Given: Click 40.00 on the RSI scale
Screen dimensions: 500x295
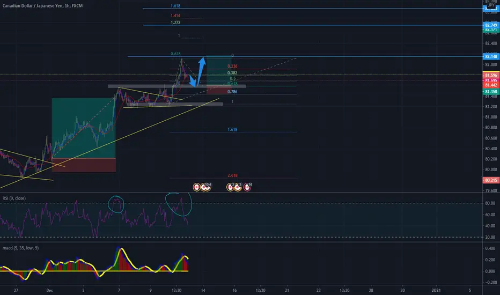Looking at the screenshot, I should click(490, 226).
